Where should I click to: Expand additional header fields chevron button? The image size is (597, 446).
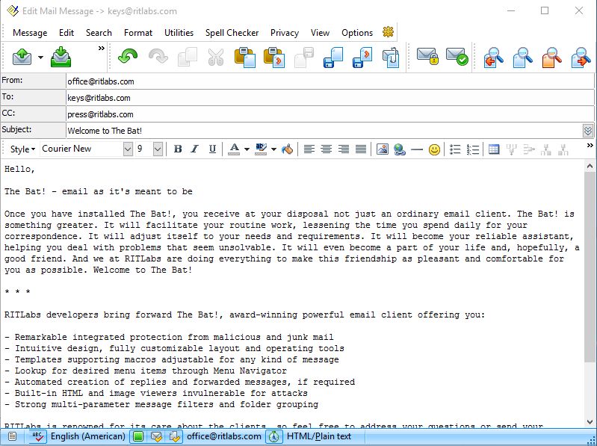coord(588,131)
